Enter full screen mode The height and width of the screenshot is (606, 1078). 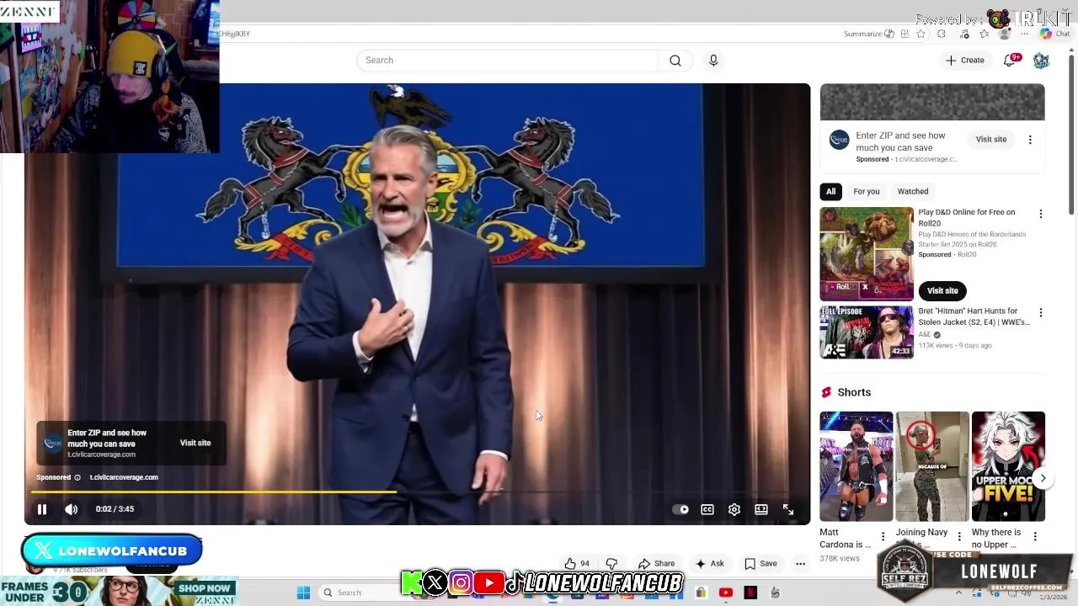point(788,509)
